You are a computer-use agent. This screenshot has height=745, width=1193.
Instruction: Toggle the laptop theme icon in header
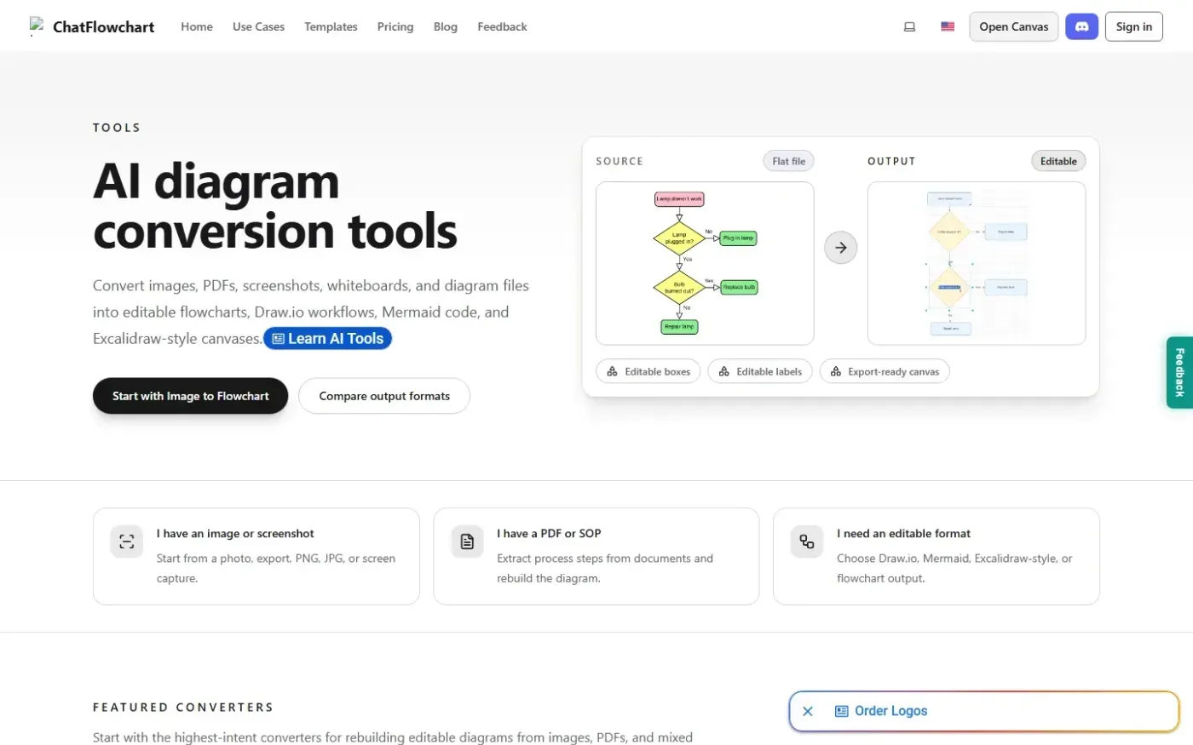pyautogui.click(x=909, y=26)
